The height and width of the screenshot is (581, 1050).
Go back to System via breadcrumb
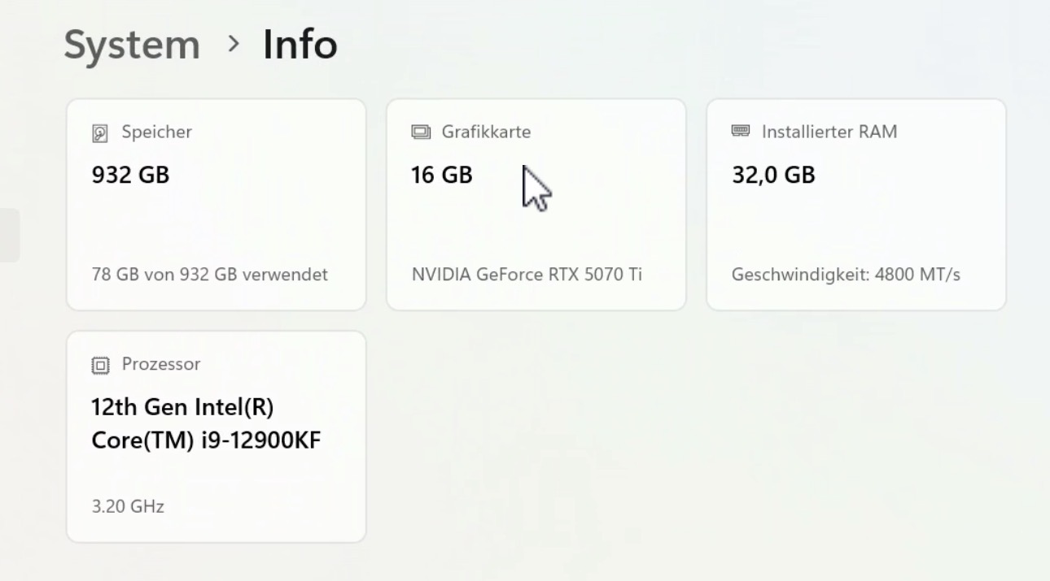point(132,45)
